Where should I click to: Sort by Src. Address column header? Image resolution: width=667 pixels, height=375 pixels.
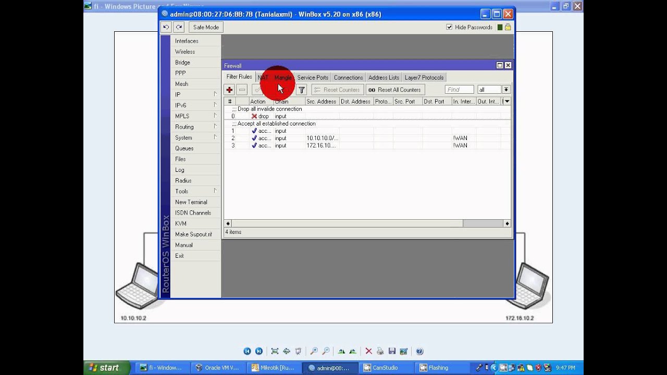point(322,102)
